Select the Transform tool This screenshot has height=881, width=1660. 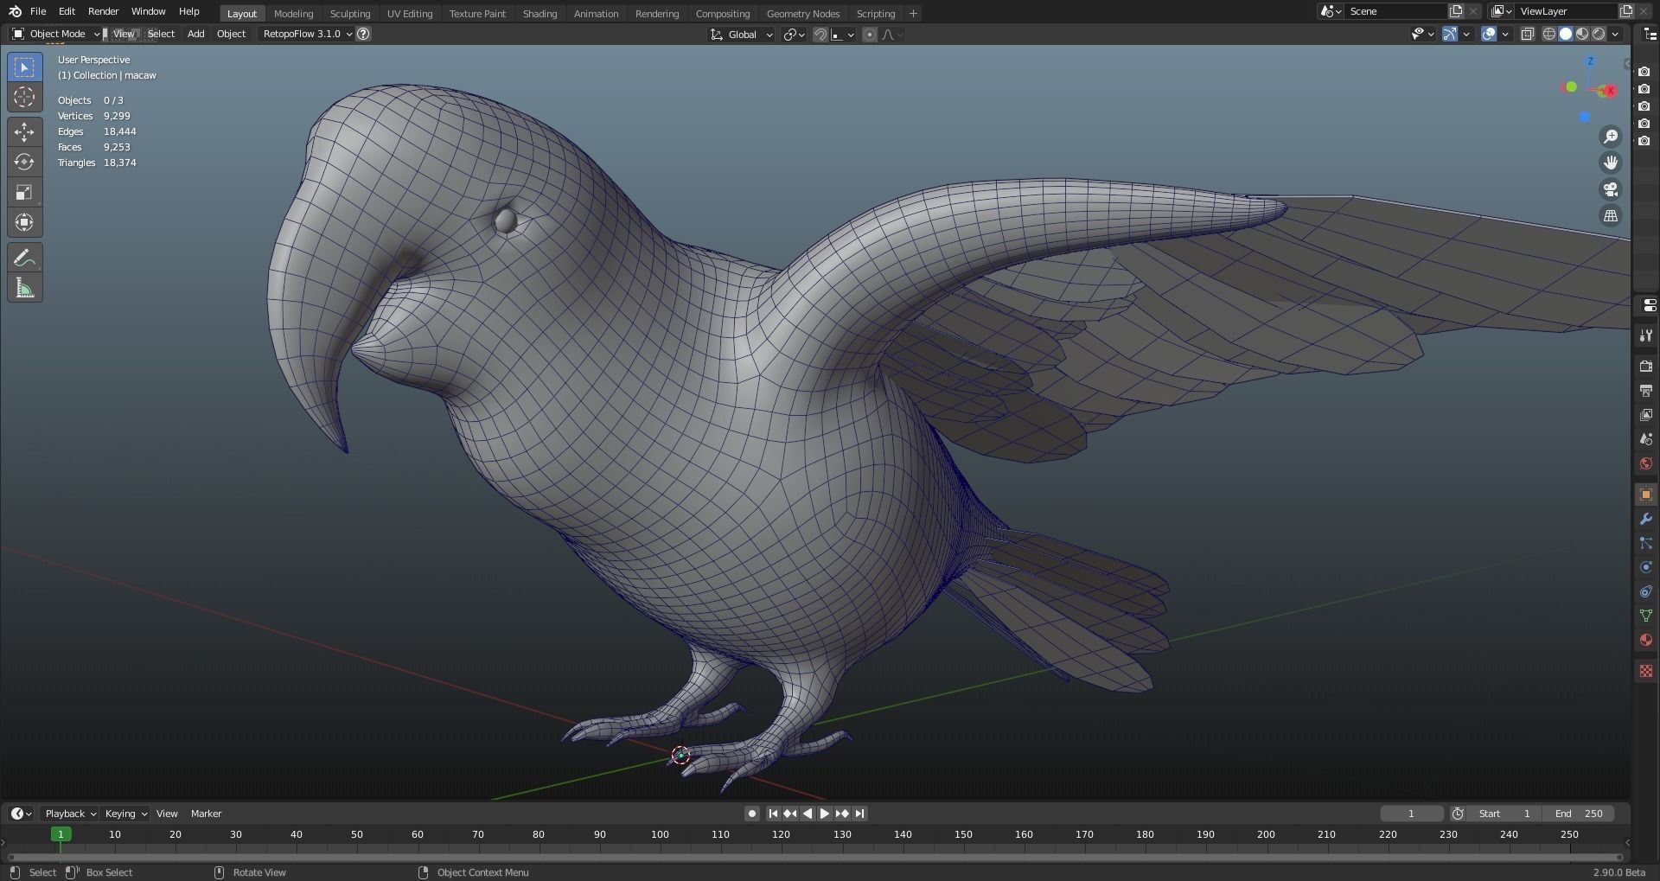tap(24, 222)
